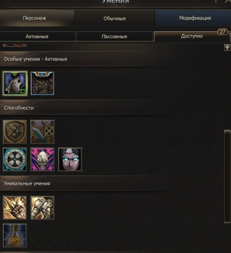Click the scroll-to-top arrow button
Viewport: 231px width, 253px height.
pos(227,47)
